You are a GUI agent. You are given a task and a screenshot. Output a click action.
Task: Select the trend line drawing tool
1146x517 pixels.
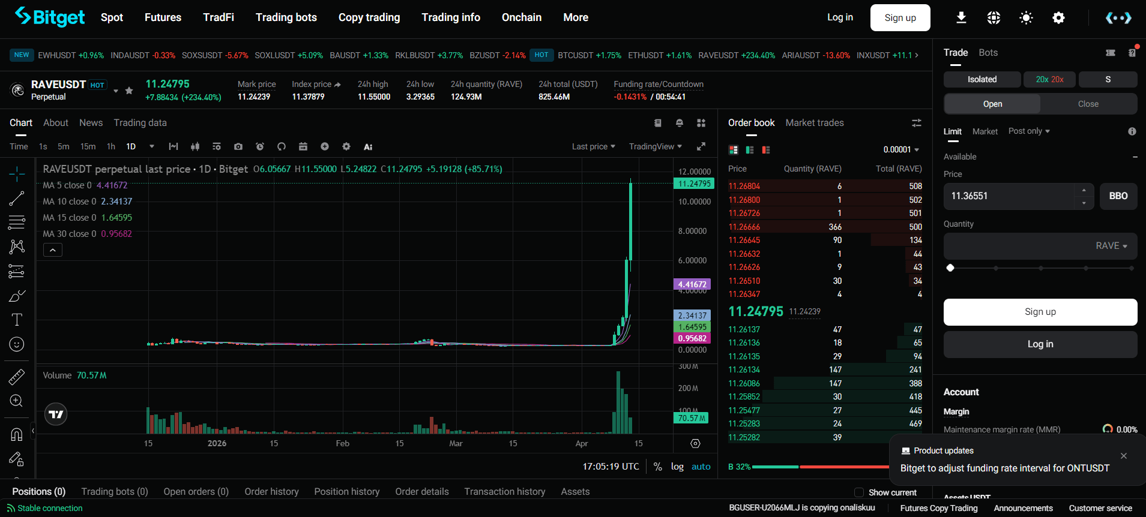click(17, 199)
